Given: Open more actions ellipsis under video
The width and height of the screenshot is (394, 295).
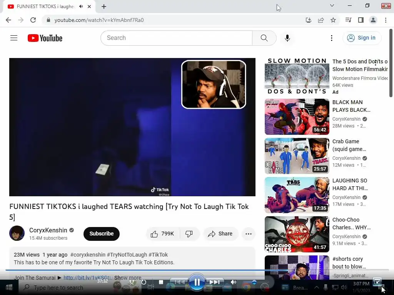Looking at the screenshot, I should pyautogui.click(x=248, y=234).
